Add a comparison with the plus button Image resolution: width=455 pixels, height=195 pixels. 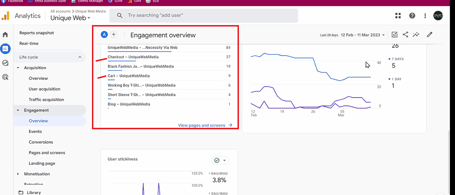pyautogui.click(x=114, y=35)
